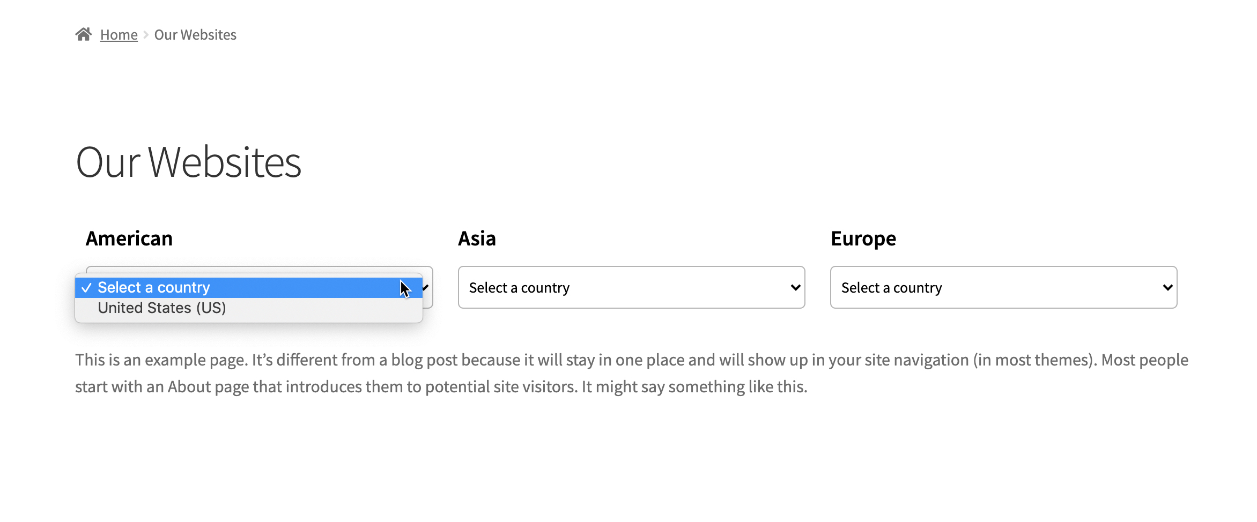Open the Europe country selector
The height and width of the screenshot is (522, 1257).
coord(1003,288)
